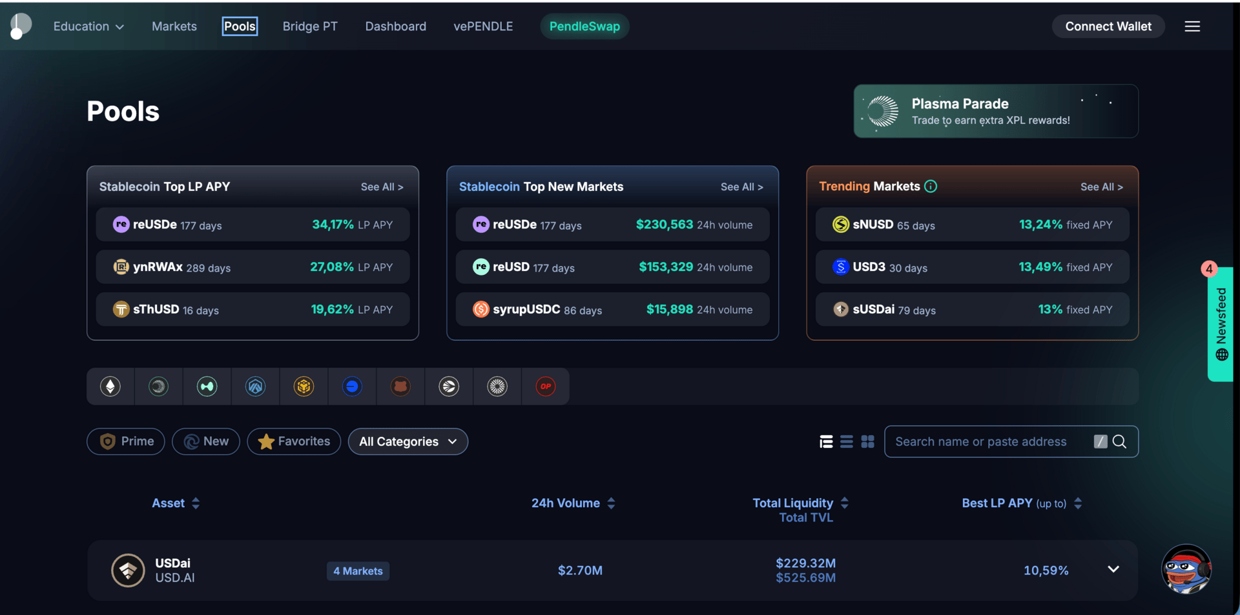Click the Connect Wallet button
This screenshot has width=1240, height=615.
tap(1108, 26)
